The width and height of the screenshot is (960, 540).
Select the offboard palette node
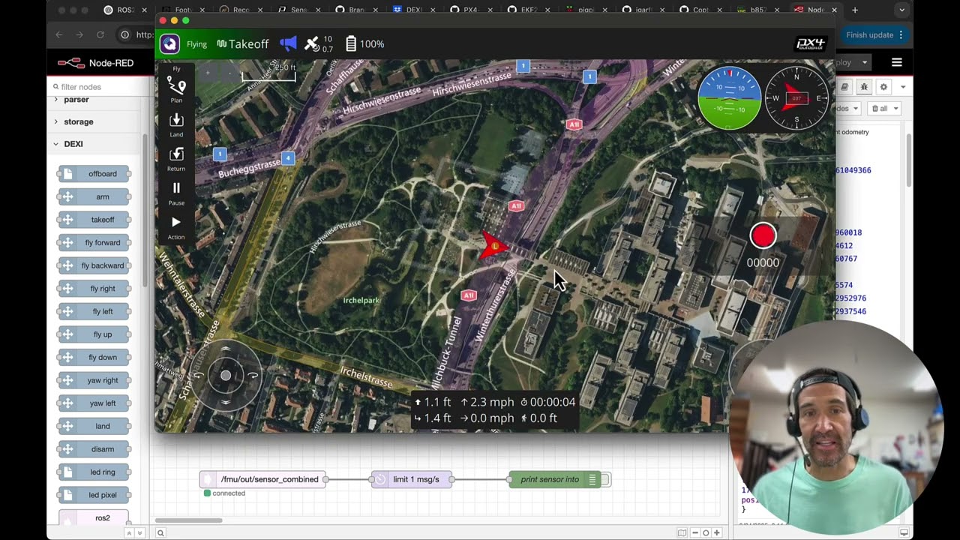94,174
